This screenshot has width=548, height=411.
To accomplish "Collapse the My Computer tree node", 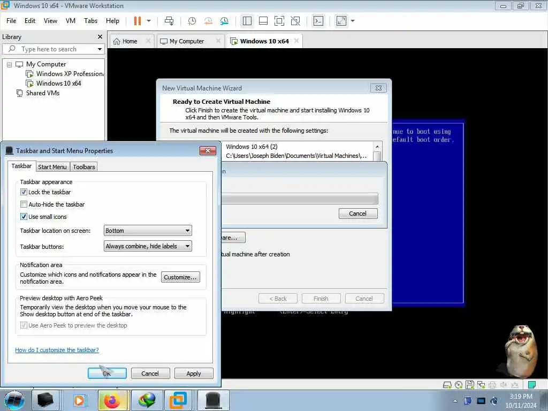I will [10, 65].
